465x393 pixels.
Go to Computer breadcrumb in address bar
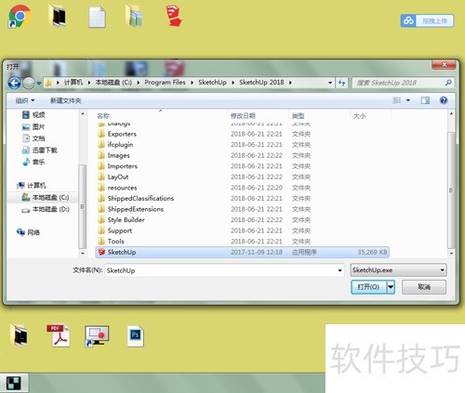pyautogui.click(x=73, y=83)
